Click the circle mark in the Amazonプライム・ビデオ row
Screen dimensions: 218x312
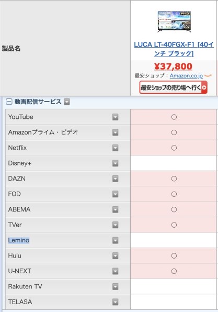coord(174,132)
